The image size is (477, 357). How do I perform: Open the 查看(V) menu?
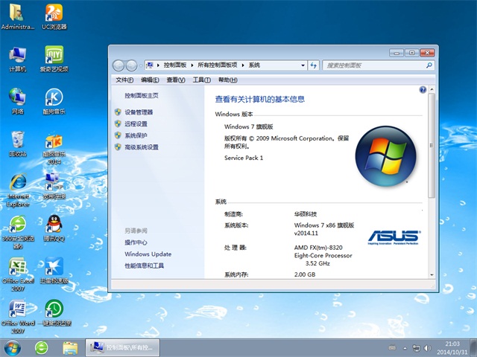[176, 80]
